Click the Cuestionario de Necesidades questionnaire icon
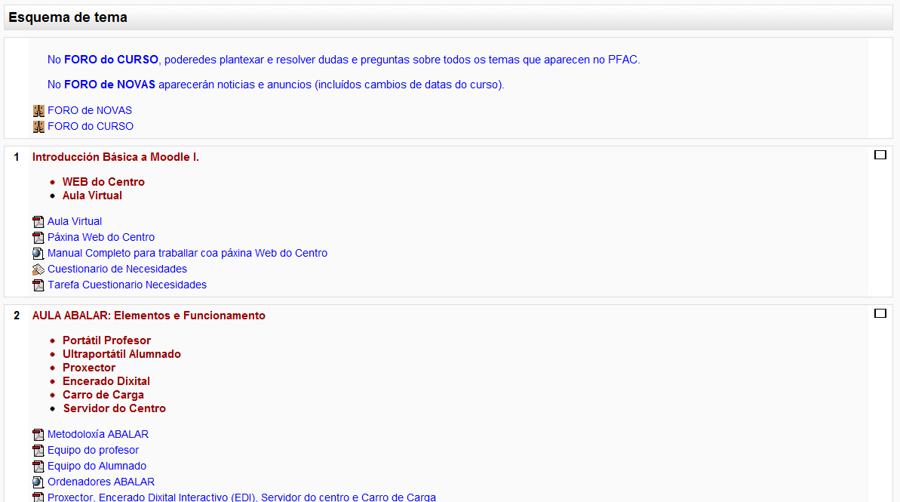This screenshot has width=900, height=502. click(x=38, y=269)
